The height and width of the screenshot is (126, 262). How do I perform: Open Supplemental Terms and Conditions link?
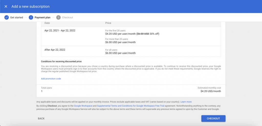(130, 106)
